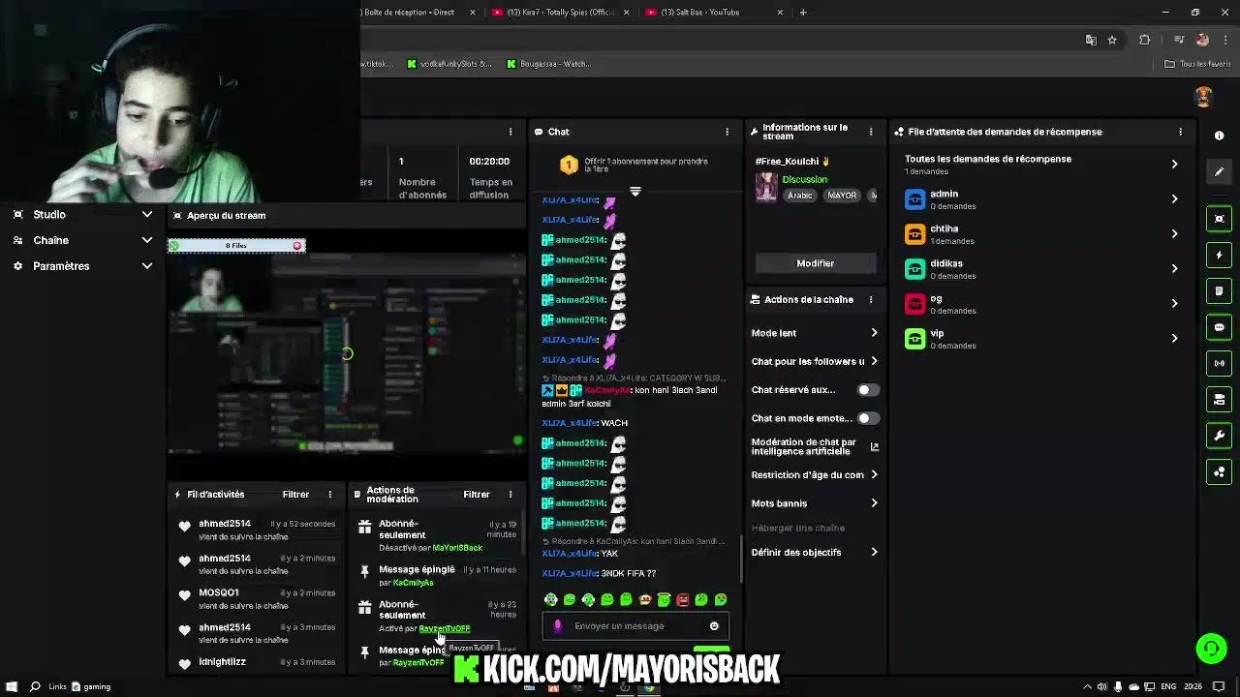Open Mots bannis settings

815,503
